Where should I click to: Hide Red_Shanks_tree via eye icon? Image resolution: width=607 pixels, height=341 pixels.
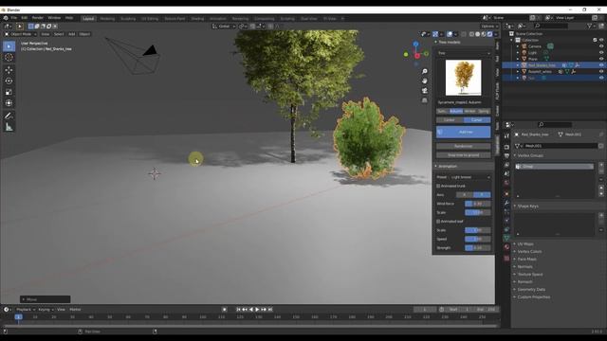click(601, 65)
